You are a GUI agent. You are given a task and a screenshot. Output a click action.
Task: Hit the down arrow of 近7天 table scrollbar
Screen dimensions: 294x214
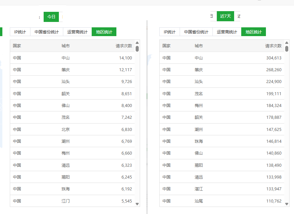[x=287, y=204]
